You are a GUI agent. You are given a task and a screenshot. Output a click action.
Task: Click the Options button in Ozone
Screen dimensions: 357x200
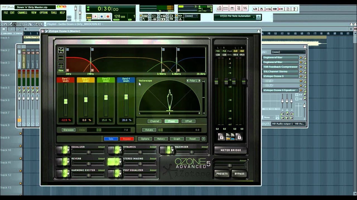(x=145, y=139)
